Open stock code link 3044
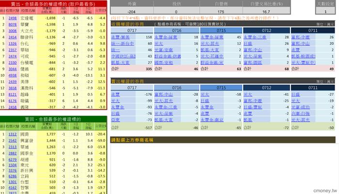The height and width of the screenshot is (194, 339). point(13,69)
